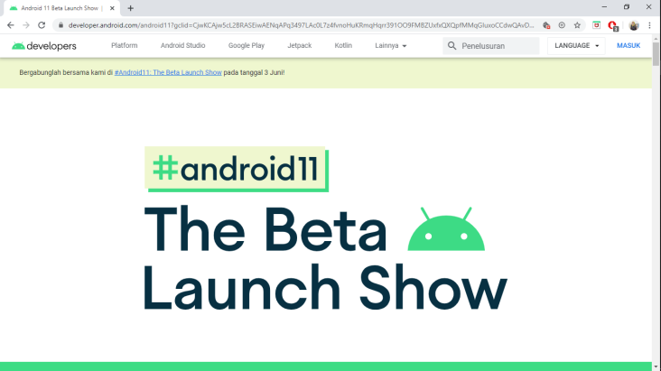View site info via padlock icon
Screen dimensions: 661x371
[61, 25]
